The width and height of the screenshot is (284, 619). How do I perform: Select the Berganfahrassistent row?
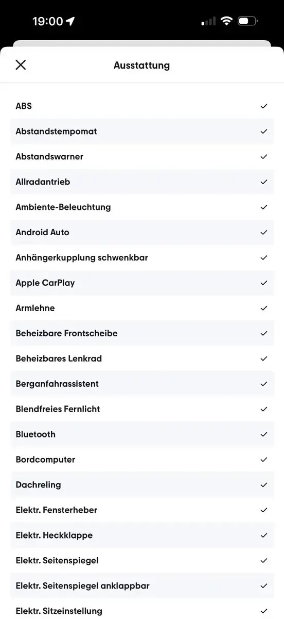tap(142, 384)
